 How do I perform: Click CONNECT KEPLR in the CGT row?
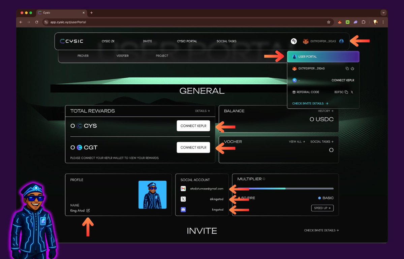pos(193,147)
